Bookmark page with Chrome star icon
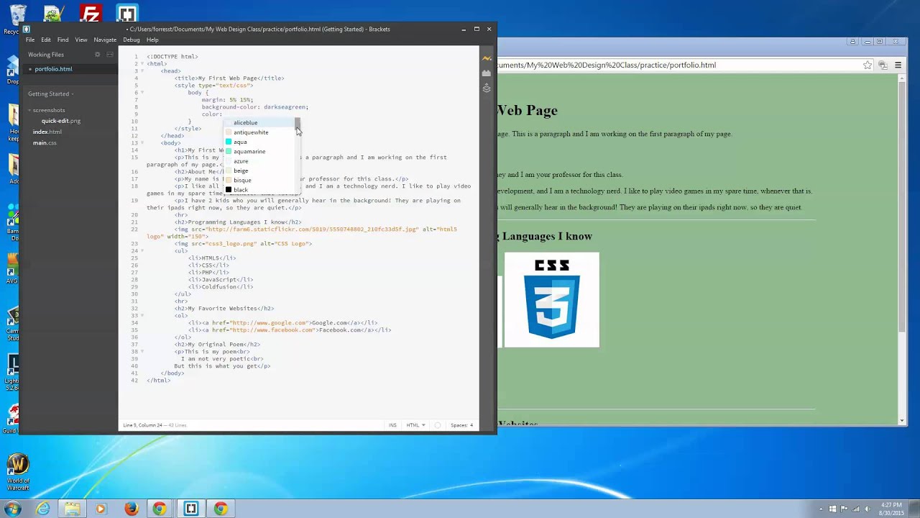 point(868,65)
